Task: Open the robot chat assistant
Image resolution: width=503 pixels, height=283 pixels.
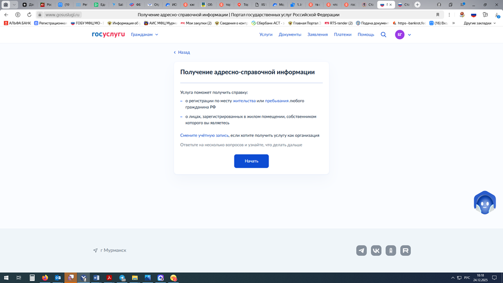Action: pyautogui.click(x=484, y=202)
